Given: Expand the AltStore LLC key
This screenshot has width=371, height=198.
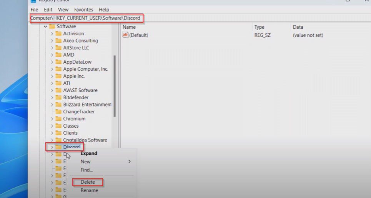Looking at the screenshot, I should pyautogui.click(x=52, y=48).
